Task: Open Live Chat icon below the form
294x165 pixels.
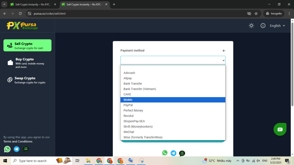Action: coord(182,153)
